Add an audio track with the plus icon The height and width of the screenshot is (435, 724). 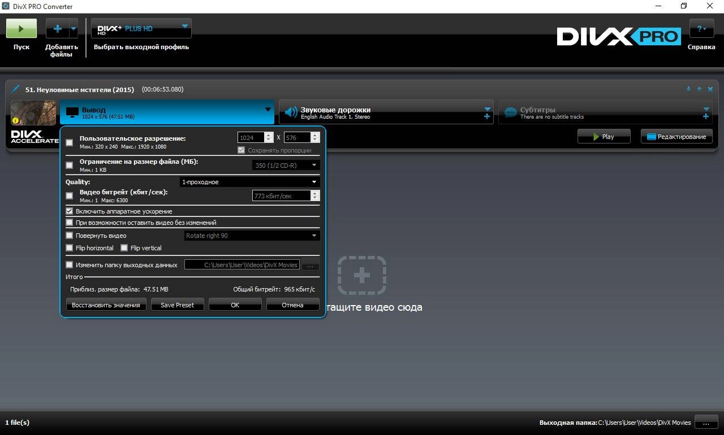487,117
